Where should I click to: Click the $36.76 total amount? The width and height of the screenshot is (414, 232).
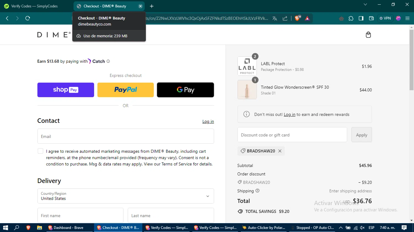[x=362, y=201]
